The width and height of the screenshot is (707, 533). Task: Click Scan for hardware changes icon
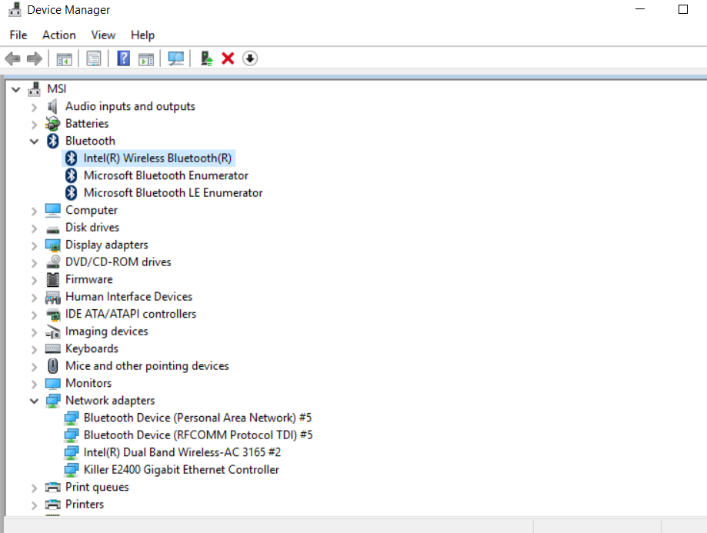click(x=176, y=58)
